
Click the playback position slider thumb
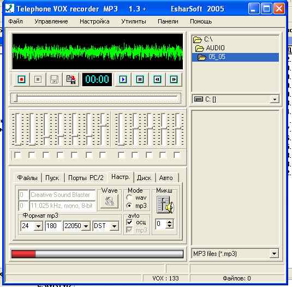[x=16, y=98]
